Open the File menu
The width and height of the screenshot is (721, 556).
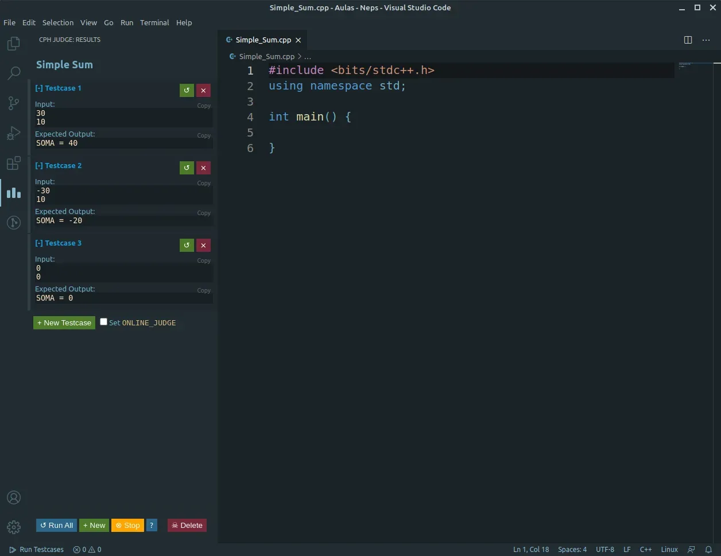pyautogui.click(x=10, y=22)
